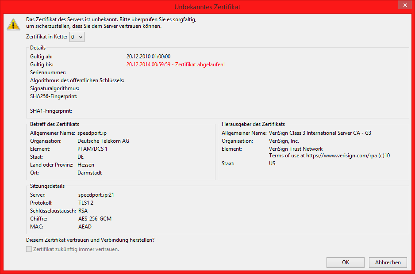Click the 'Gültig bis:' label
The image size is (415, 274).
[42, 64]
